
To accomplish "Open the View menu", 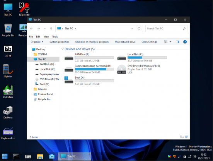I will click(x=46, y=37).
